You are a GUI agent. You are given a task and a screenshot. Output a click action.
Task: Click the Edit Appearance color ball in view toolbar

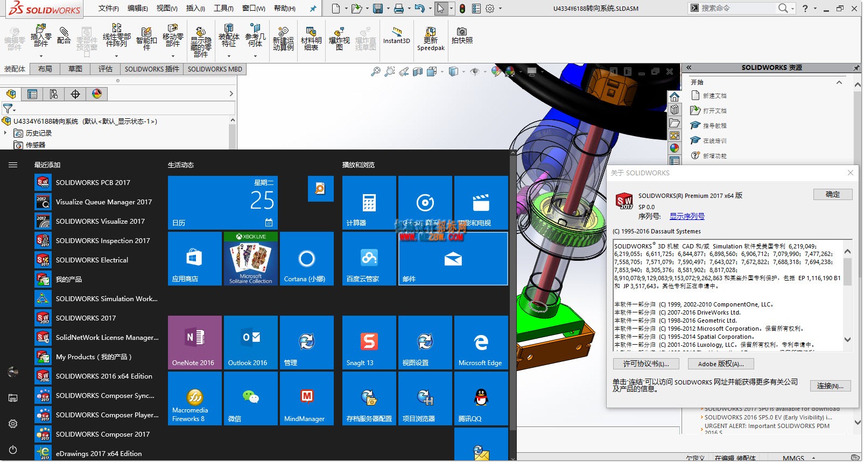pos(496,72)
